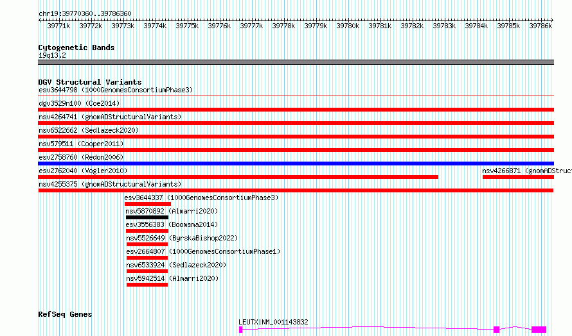Click the 39781k ruler position
The height and width of the screenshot is (336, 572).
[380, 26]
